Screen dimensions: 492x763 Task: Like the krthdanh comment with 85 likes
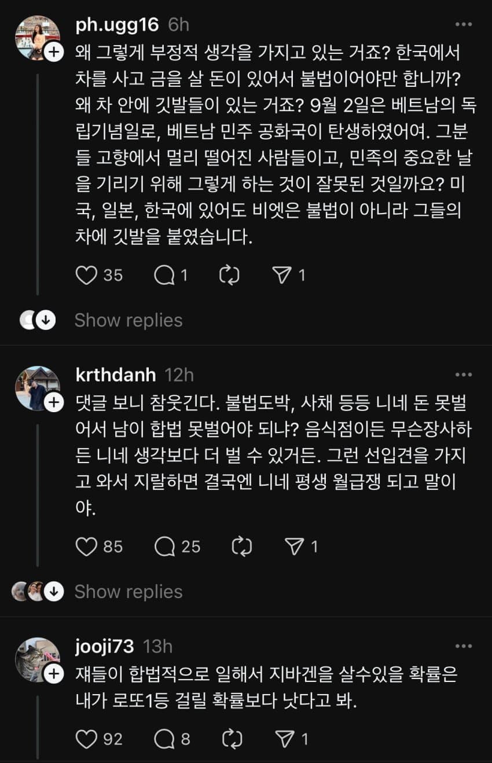(86, 546)
